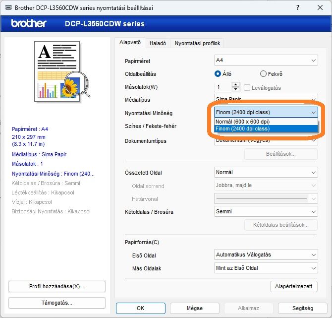Open the Más Oldalak dropdown

(x=266, y=268)
